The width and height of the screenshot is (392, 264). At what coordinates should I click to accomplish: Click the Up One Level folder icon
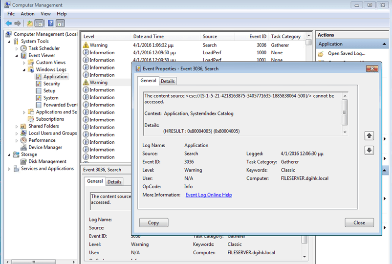30,23
